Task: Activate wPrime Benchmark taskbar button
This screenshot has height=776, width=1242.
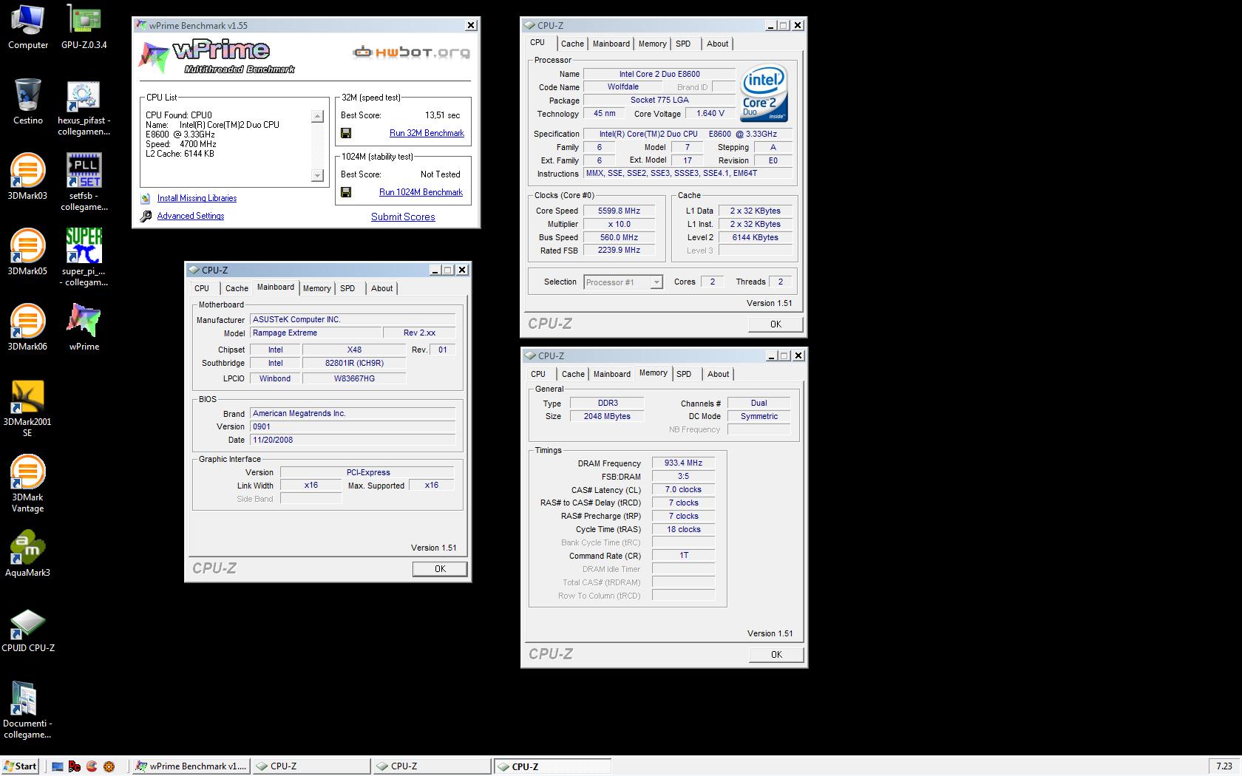Action: (192, 766)
